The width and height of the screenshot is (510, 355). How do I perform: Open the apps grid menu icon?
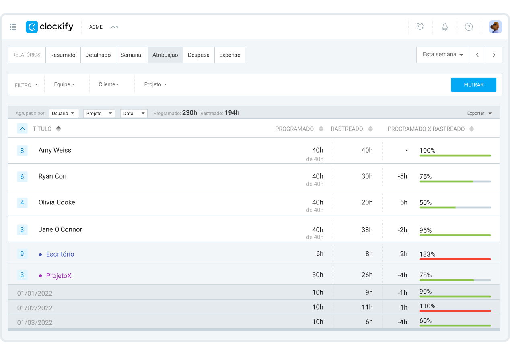click(13, 27)
